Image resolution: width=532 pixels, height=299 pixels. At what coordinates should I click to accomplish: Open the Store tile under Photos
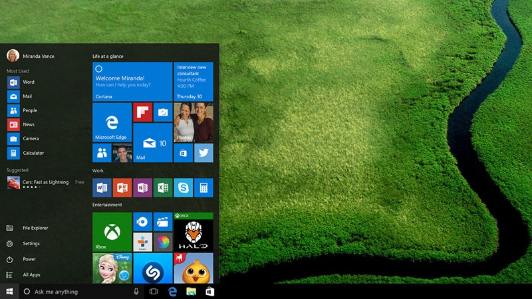(x=184, y=153)
